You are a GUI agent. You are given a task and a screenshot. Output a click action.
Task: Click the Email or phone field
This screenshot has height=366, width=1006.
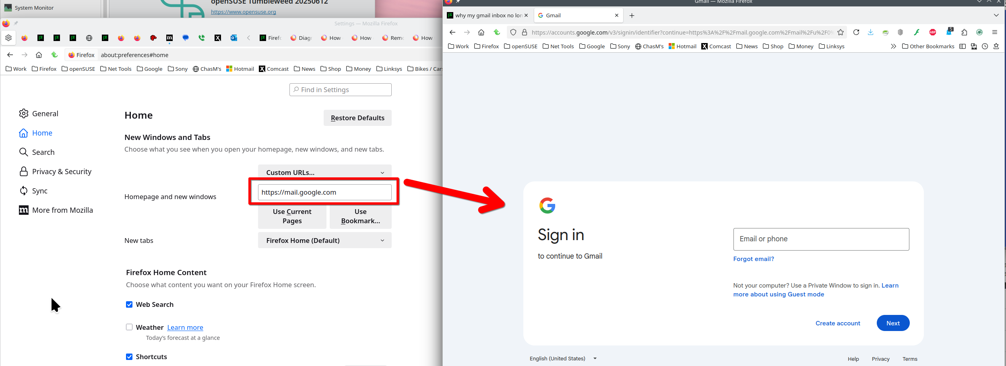tap(821, 239)
